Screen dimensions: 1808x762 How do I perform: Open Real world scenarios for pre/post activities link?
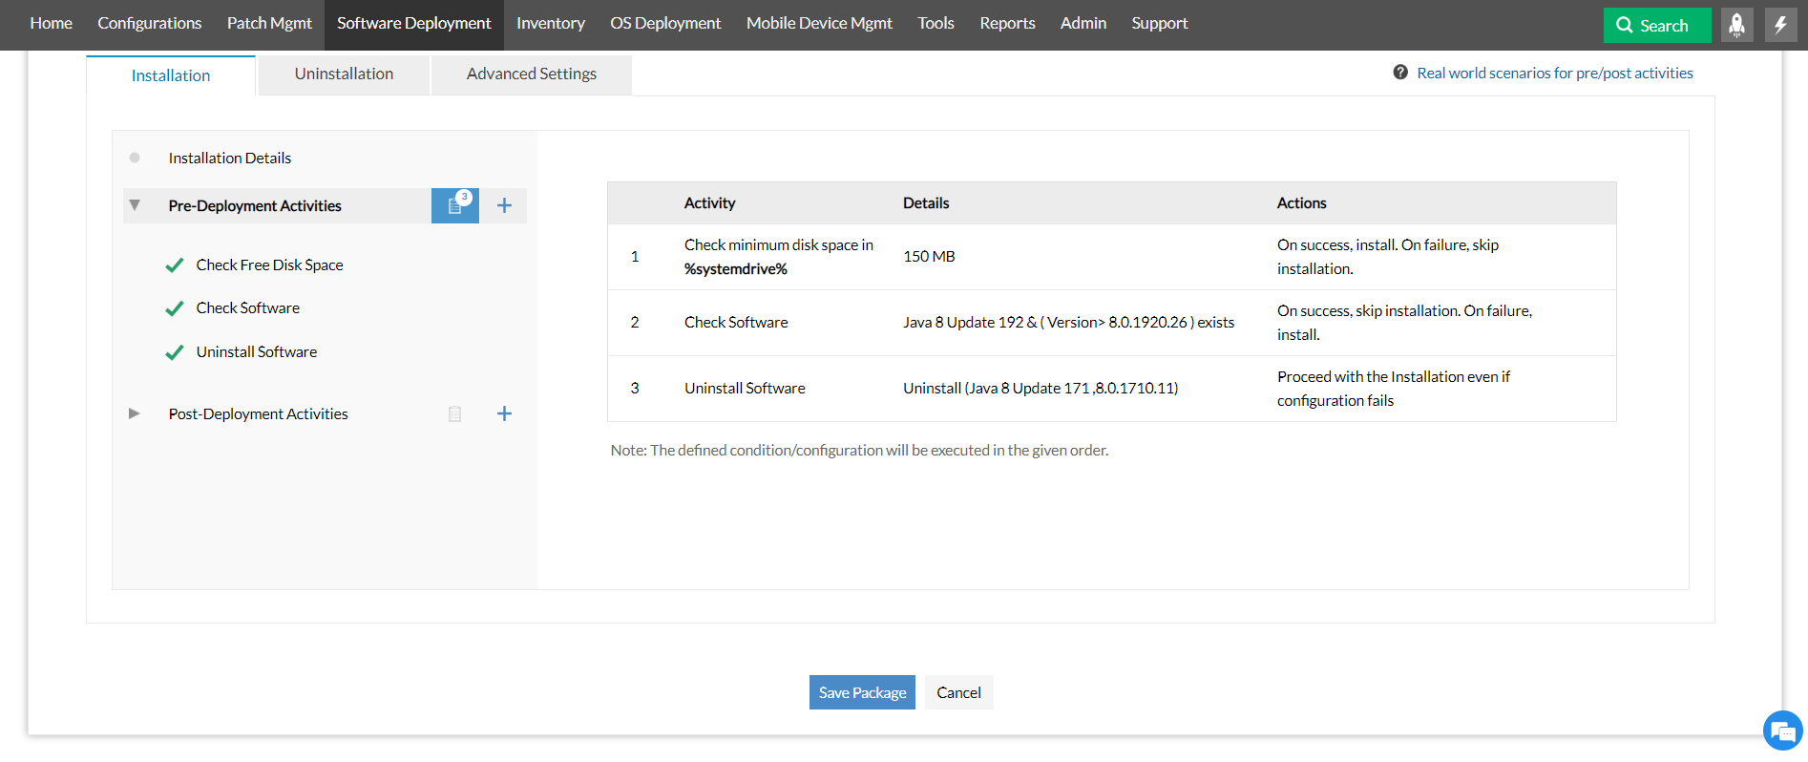point(1554,74)
